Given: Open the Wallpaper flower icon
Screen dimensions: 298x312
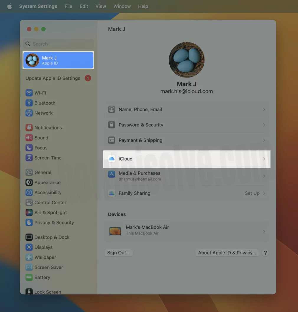Looking at the screenshot, I should (29, 257).
